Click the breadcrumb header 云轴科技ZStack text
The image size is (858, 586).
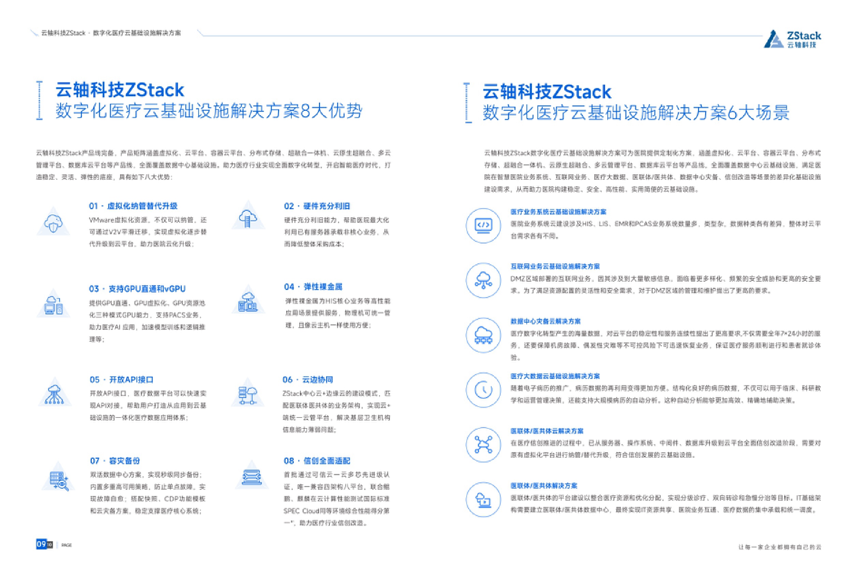tap(63, 33)
